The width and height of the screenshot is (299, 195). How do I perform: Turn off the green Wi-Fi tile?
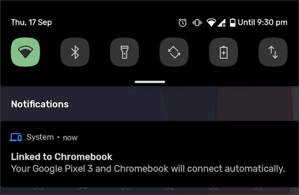pyautogui.click(x=25, y=52)
